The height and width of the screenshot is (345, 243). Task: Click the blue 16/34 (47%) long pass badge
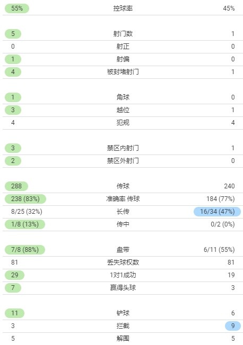pyautogui.click(x=217, y=212)
